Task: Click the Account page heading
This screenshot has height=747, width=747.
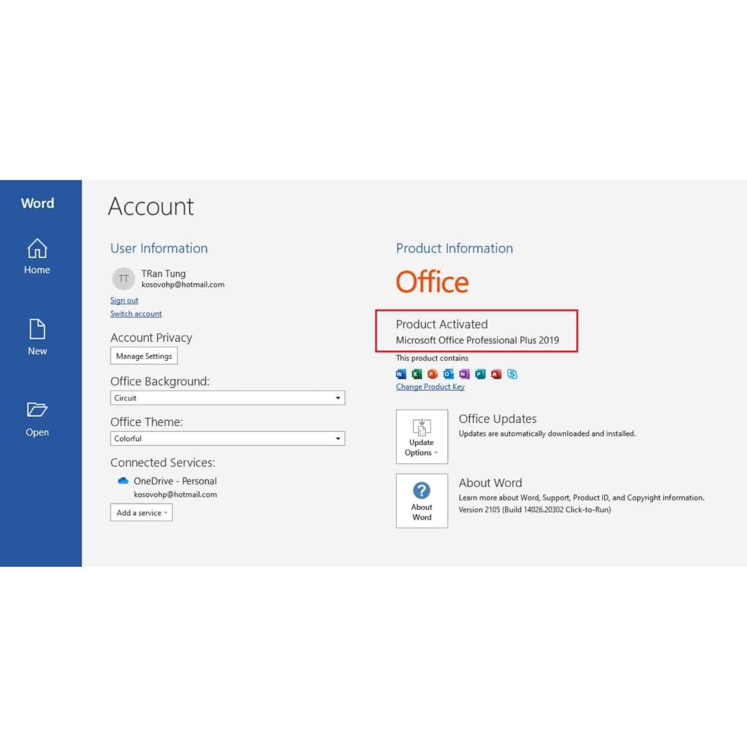Action: pyautogui.click(x=151, y=206)
